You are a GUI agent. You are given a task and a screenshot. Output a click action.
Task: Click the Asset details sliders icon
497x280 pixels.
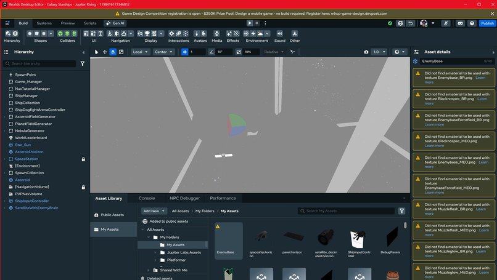coord(416,52)
